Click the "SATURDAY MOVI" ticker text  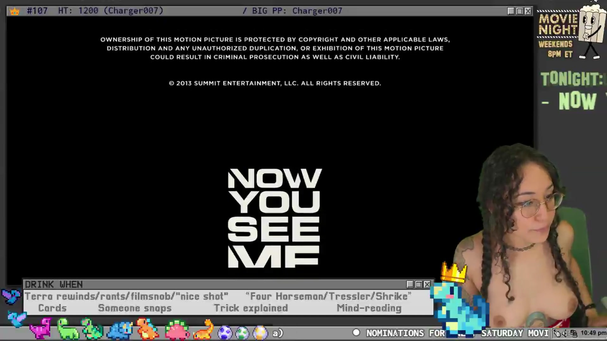[515, 333]
